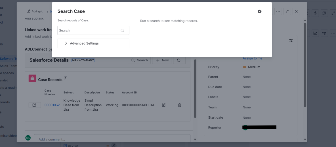Click the Parent field None value

coord(247,77)
